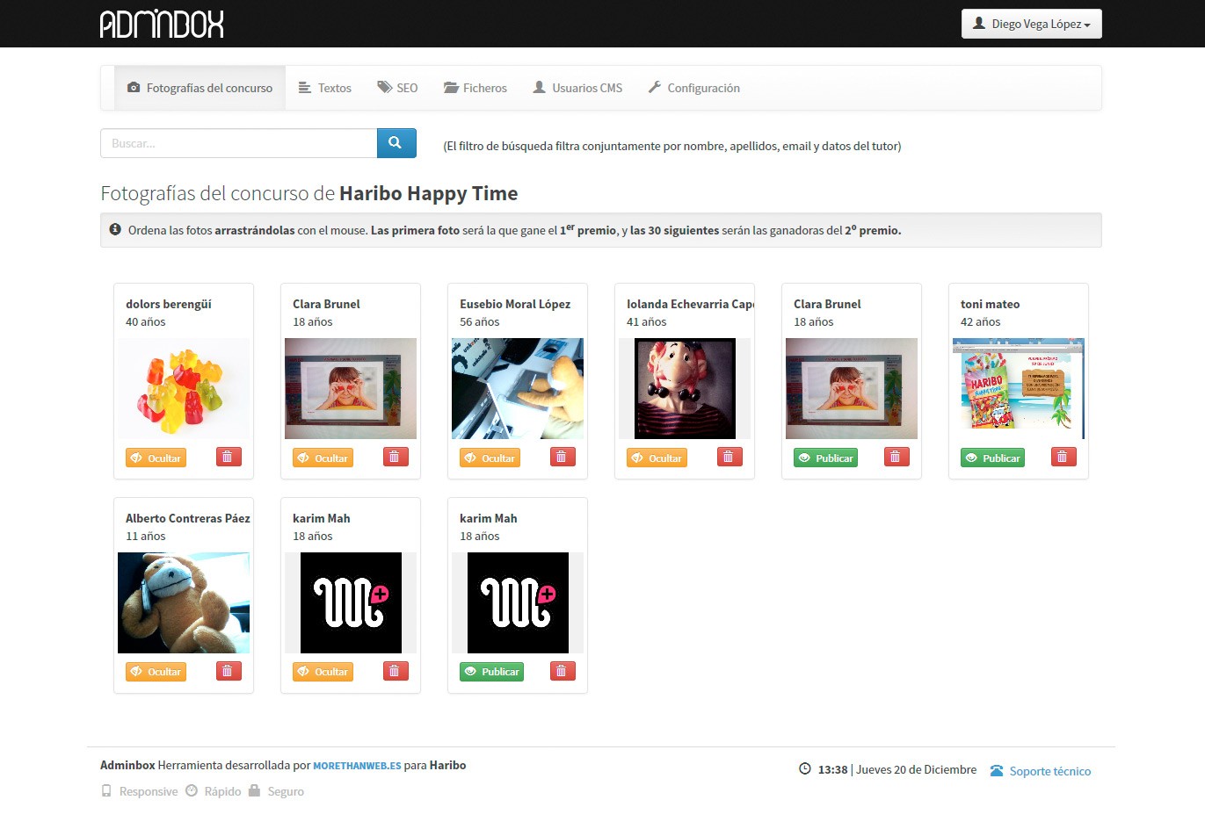The width and height of the screenshot is (1205, 829).
Task: Click trash icon beside karim Mah's Publicar button
Action: (563, 671)
